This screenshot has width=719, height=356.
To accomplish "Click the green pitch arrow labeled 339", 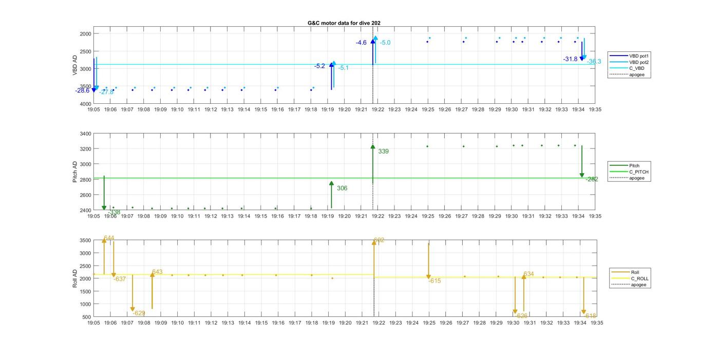I will pos(373,164).
